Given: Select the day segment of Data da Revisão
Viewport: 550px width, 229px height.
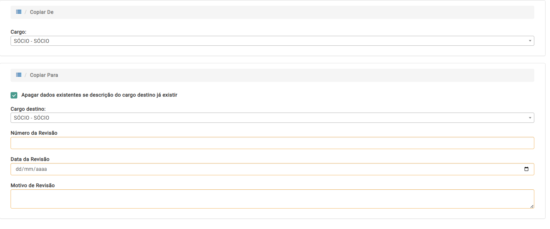Looking at the screenshot, I should tap(19, 169).
